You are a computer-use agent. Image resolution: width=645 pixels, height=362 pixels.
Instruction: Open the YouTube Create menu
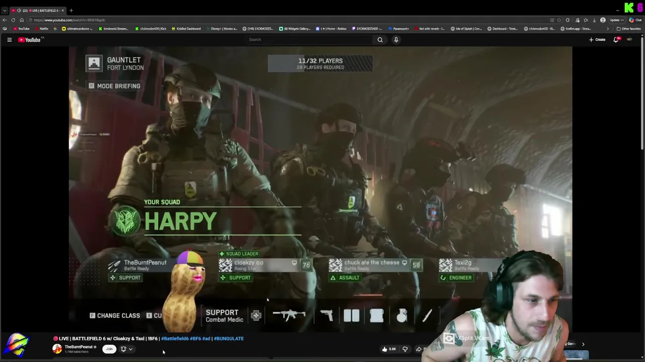[597, 40]
